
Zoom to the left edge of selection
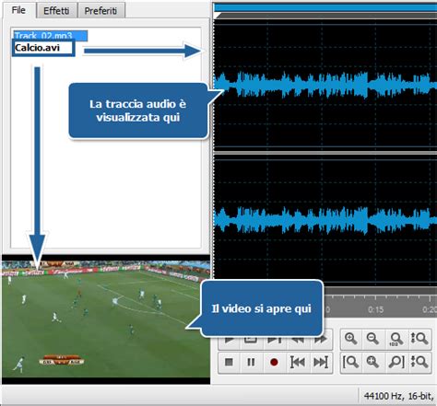pos(351,363)
